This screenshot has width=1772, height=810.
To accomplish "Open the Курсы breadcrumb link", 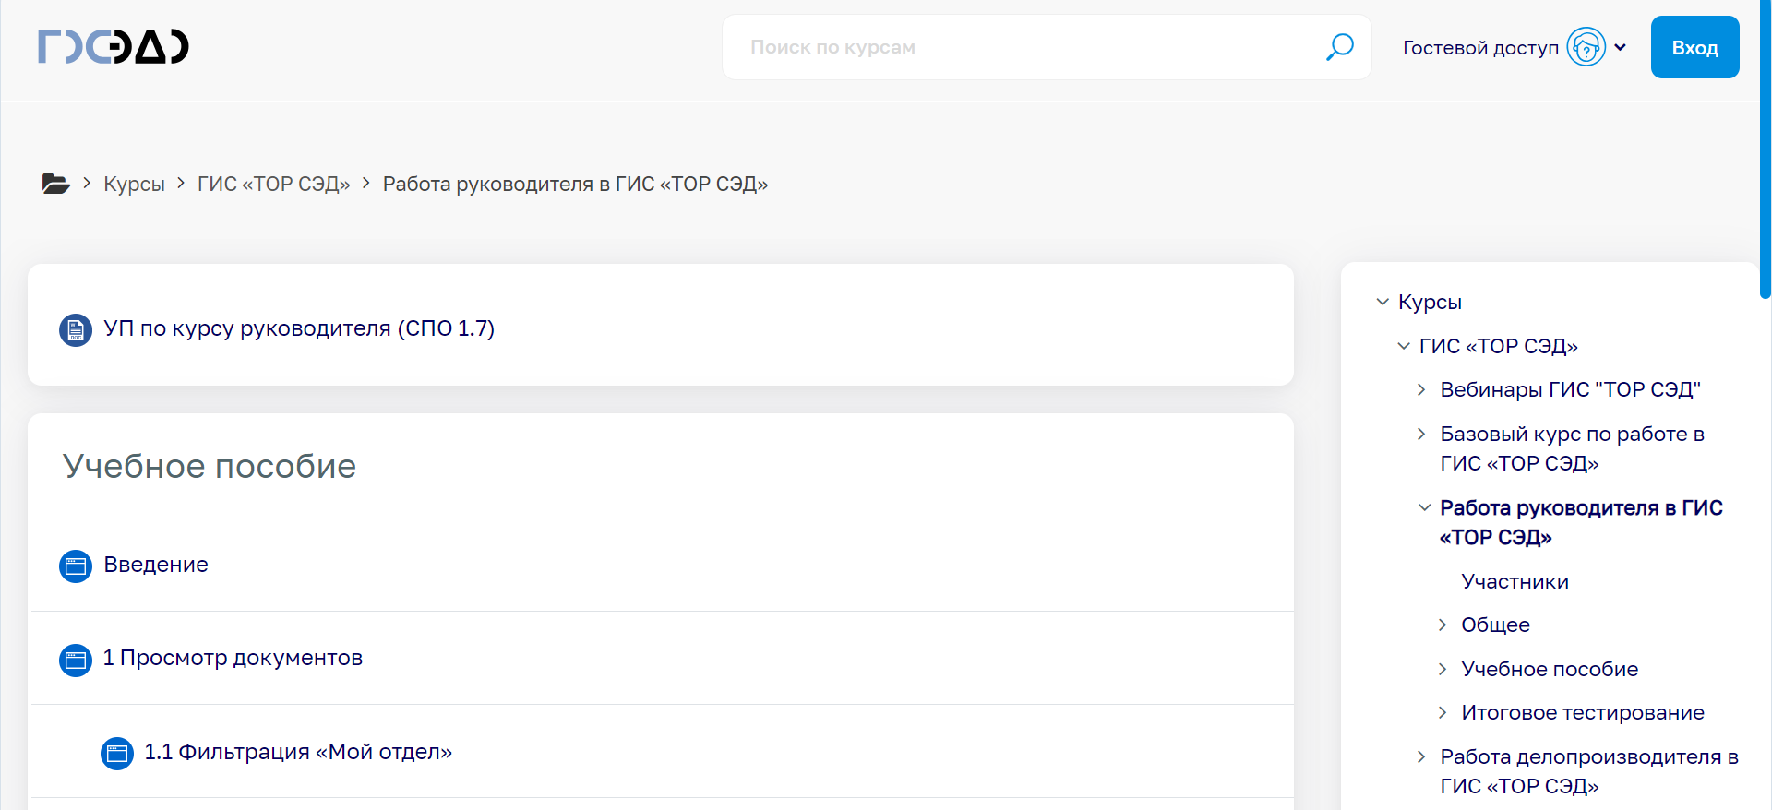I will 134,184.
